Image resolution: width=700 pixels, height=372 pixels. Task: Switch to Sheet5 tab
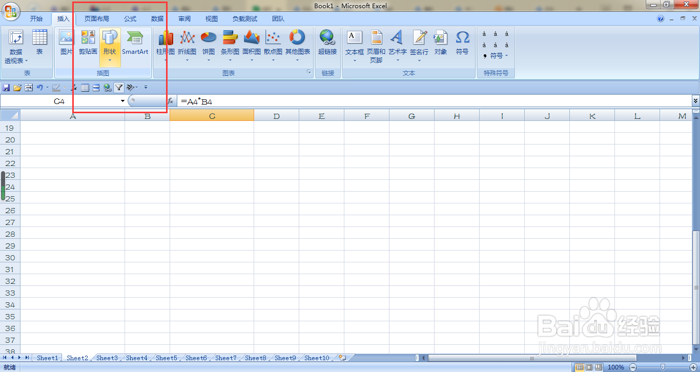click(167, 358)
